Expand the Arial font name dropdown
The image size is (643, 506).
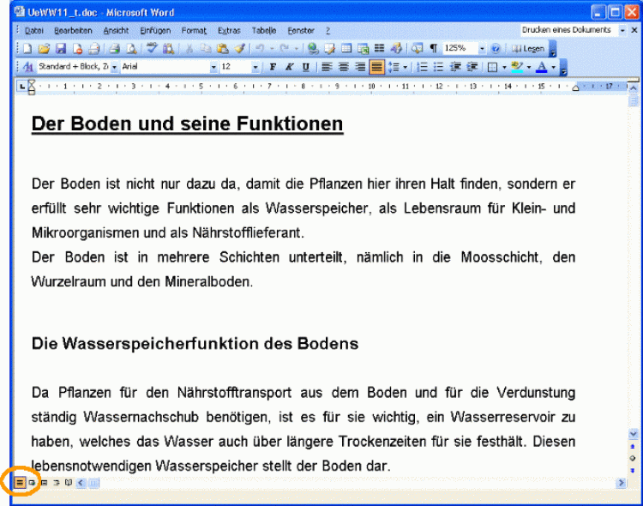tap(213, 67)
